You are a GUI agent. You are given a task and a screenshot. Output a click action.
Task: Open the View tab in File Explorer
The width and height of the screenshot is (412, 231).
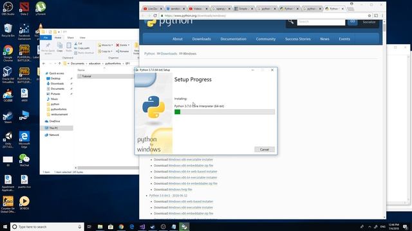pos(82,38)
